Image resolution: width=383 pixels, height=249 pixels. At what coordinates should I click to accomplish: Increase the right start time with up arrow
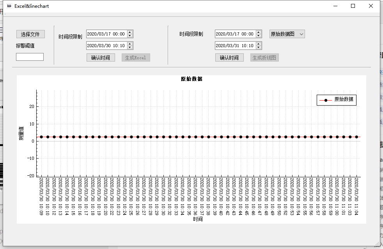point(259,32)
